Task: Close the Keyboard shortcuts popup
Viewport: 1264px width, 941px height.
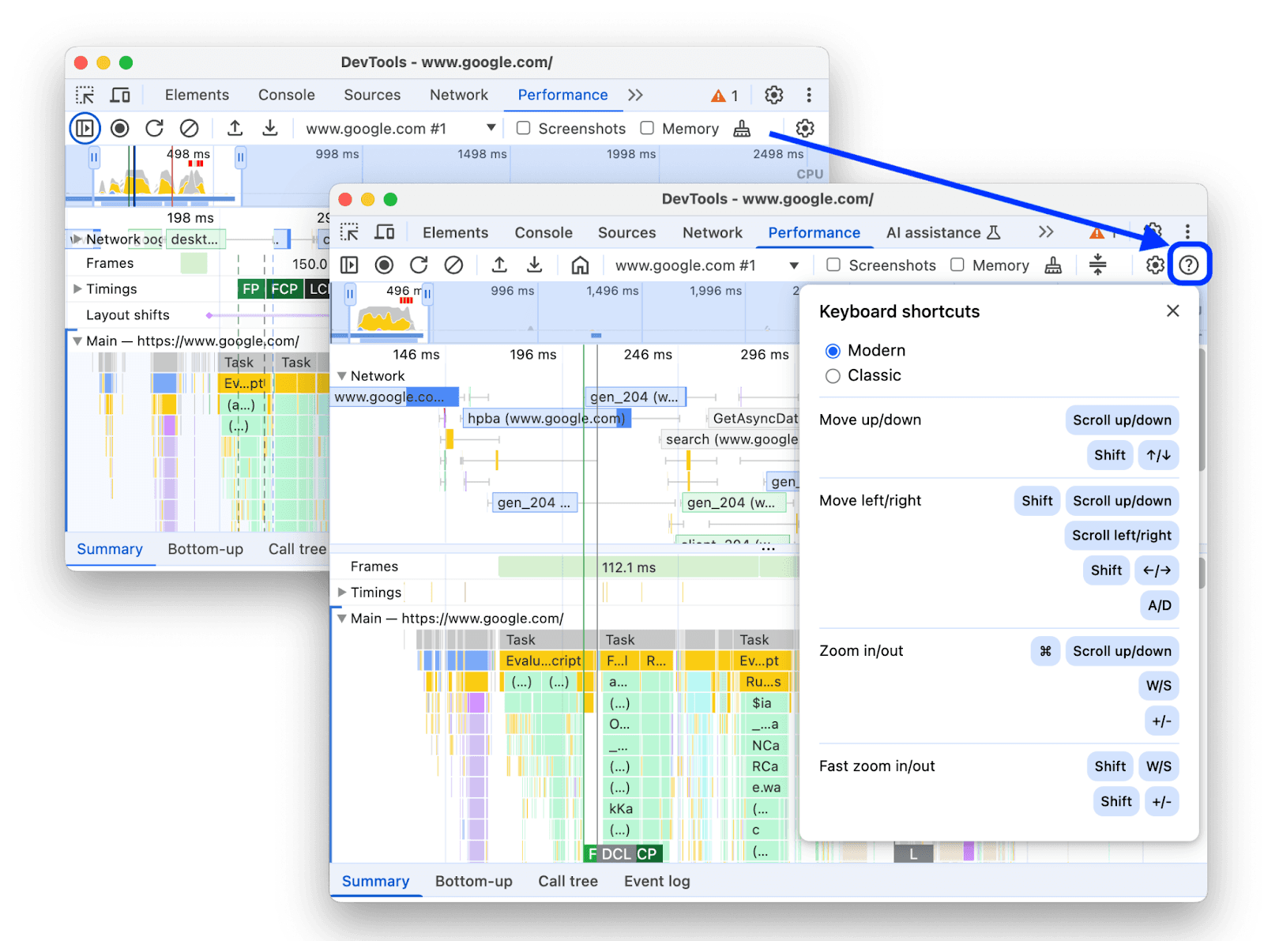Action: pos(1173,311)
